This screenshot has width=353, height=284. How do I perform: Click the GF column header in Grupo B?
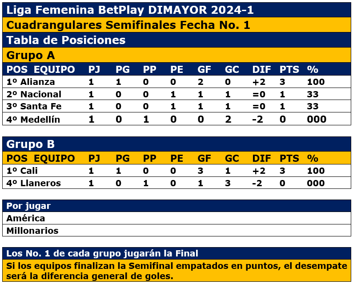[205, 158]
